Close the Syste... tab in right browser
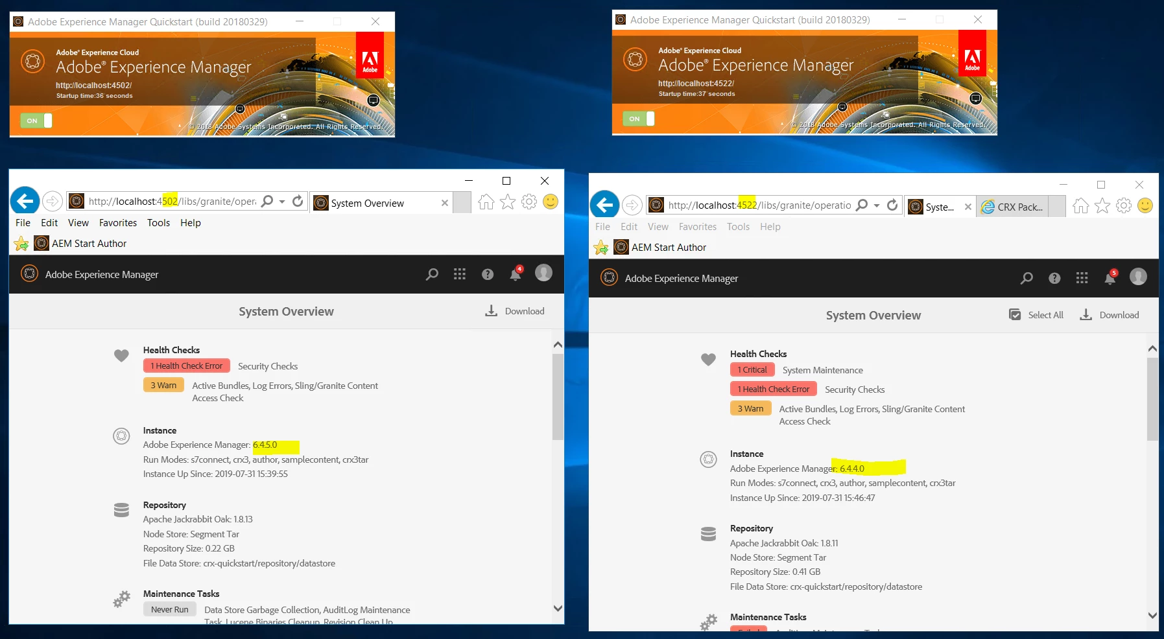The height and width of the screenshot is (639, 1164). coord(968,207)
